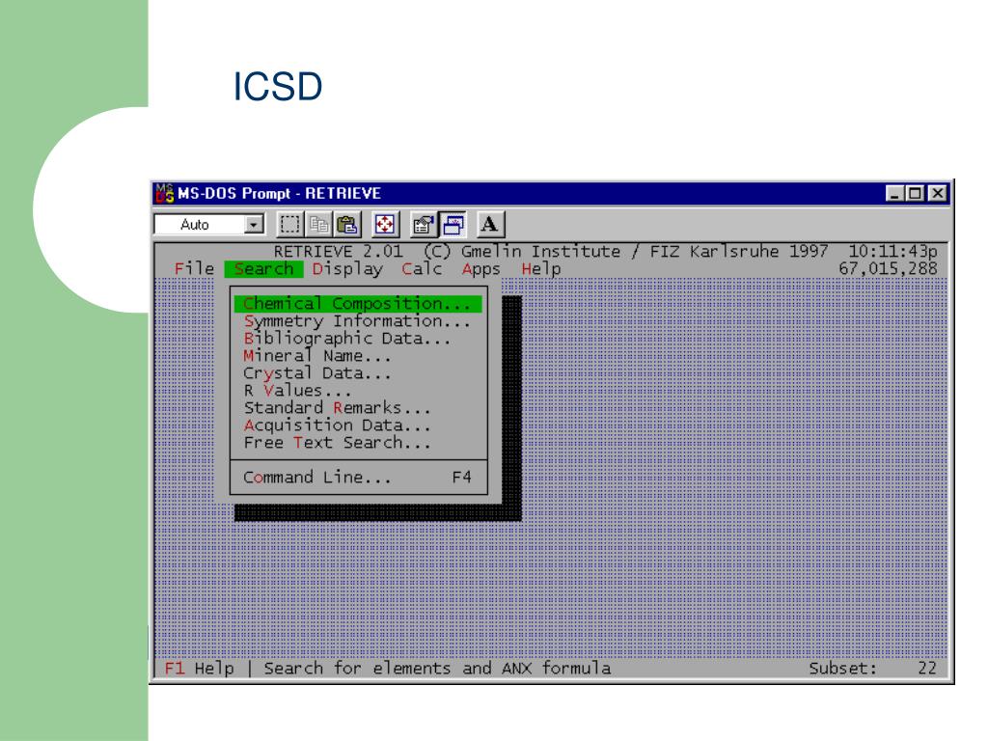Viewport: 988px width, 741px height.
Task: Maximize the MS-DOS Prompt window
Action: pos(915,193)
